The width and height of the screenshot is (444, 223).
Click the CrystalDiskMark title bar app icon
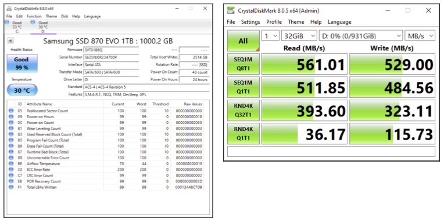click(x=231, y=11)
